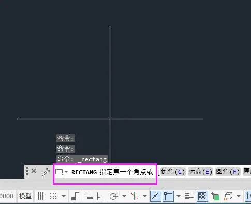
Task: Toggle isometric drafting icon
Action: (134, 196)
